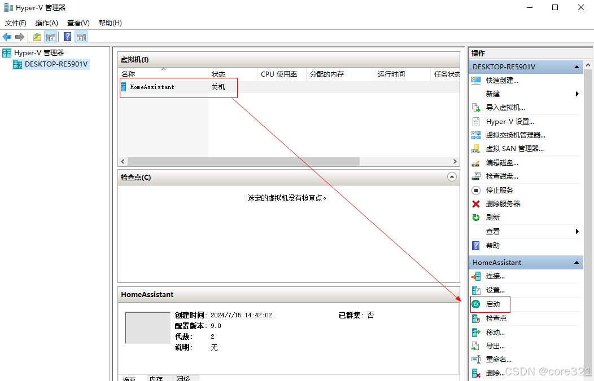The width and height of the screenshot is (594, 381).
Task: Click the 关机 status cell of HomeAssistant
Action: click(218, 87)
